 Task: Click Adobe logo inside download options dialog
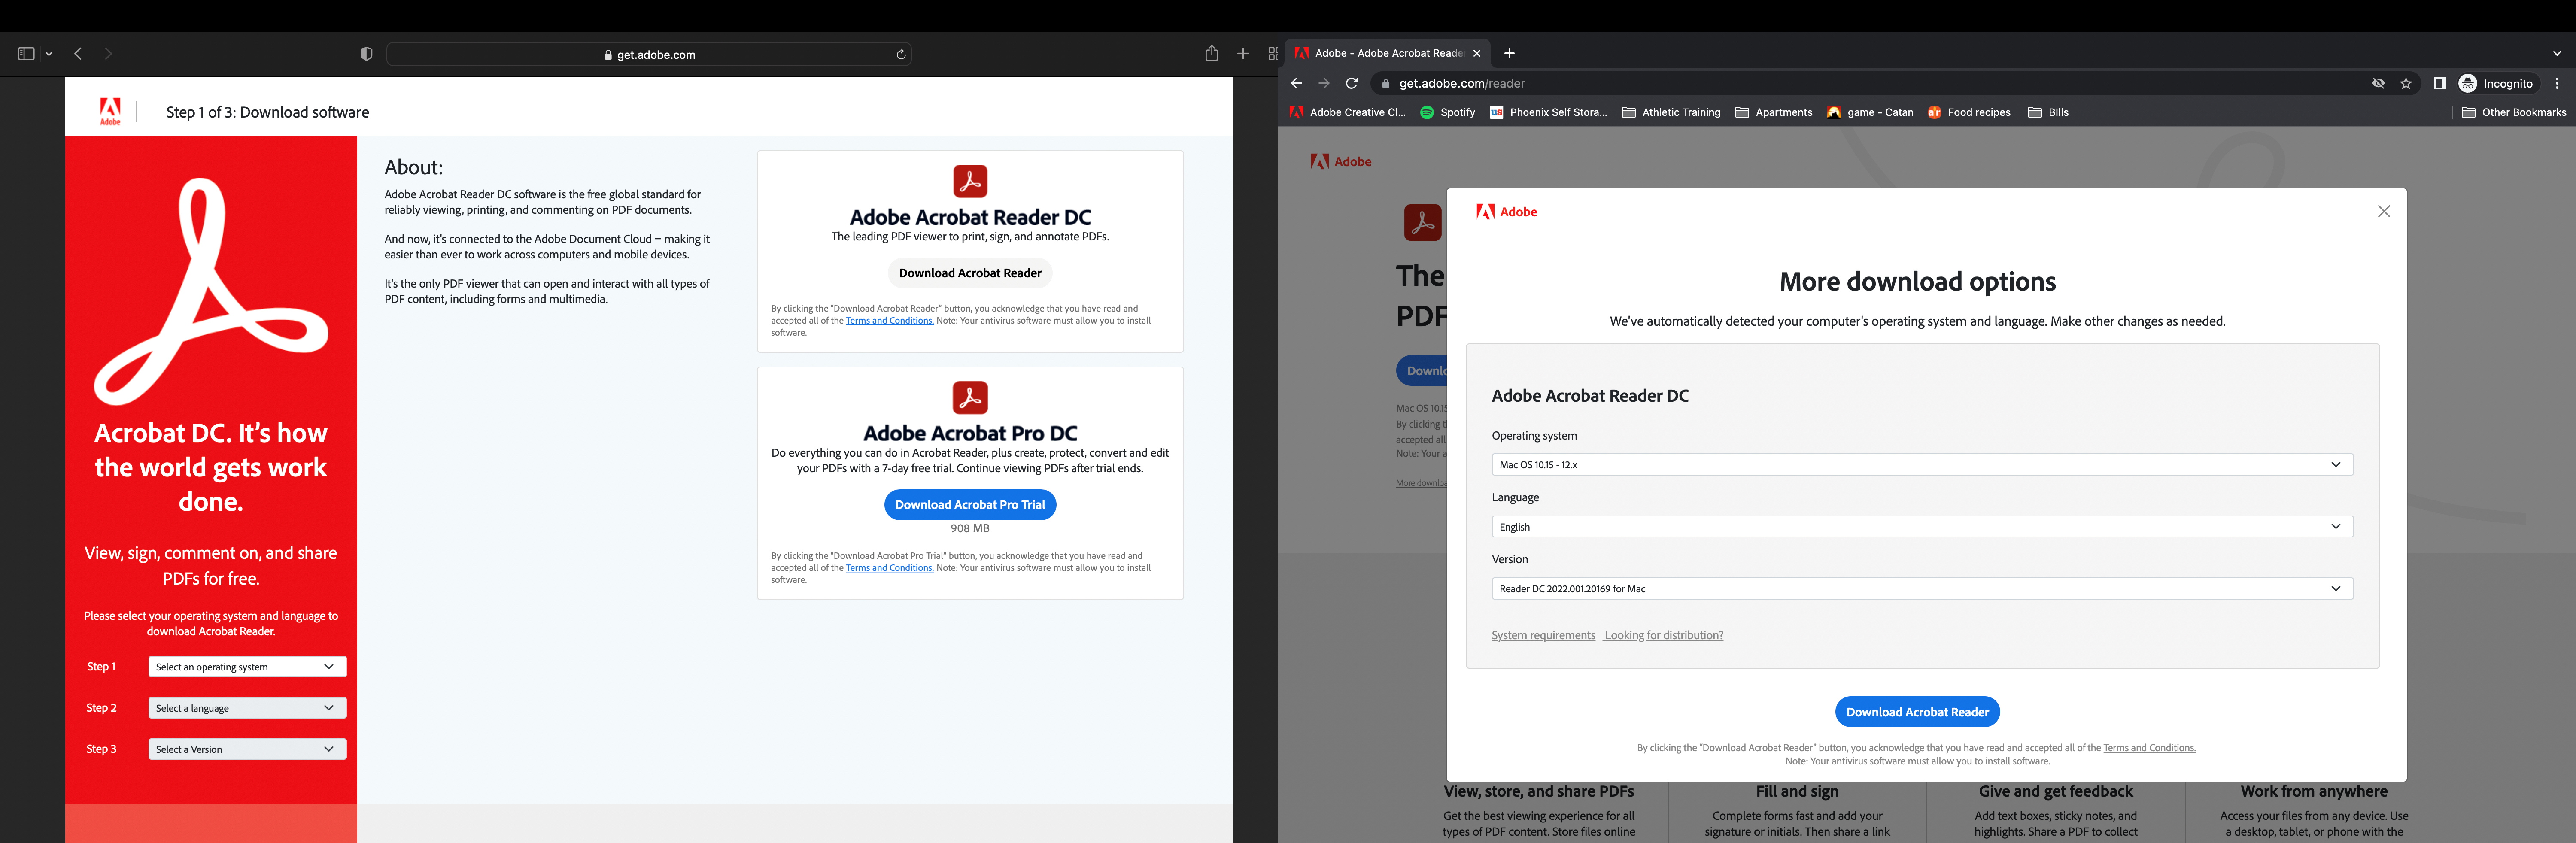pos(1507,212)
